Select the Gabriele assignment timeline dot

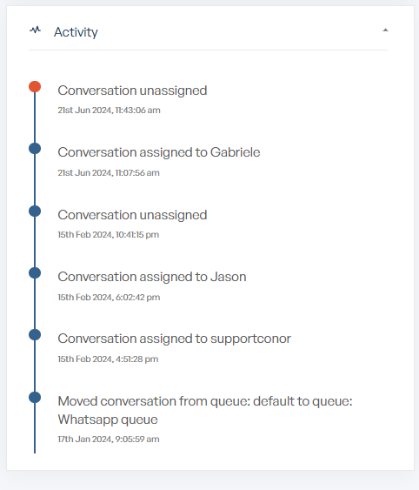tap(35, 149)
